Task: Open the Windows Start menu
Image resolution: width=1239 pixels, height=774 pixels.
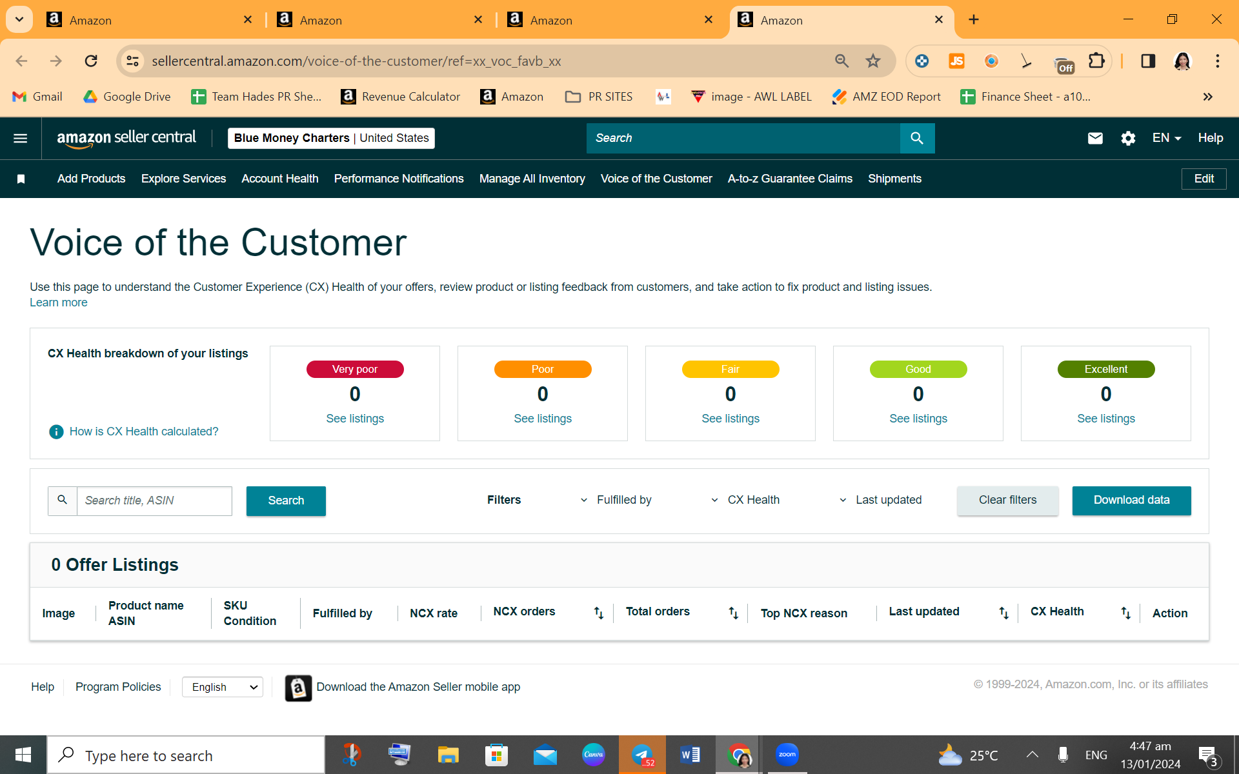Action: click(23, 755)
